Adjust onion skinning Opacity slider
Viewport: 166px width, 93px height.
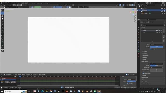coord(157,66)
